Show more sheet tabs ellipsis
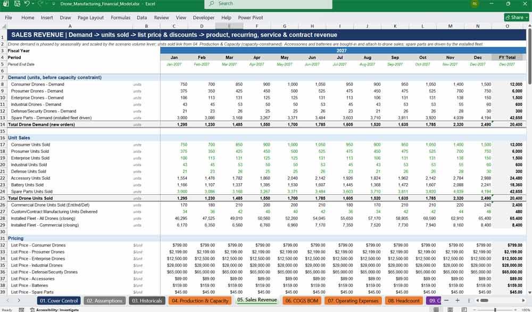 tap(446, 300)
